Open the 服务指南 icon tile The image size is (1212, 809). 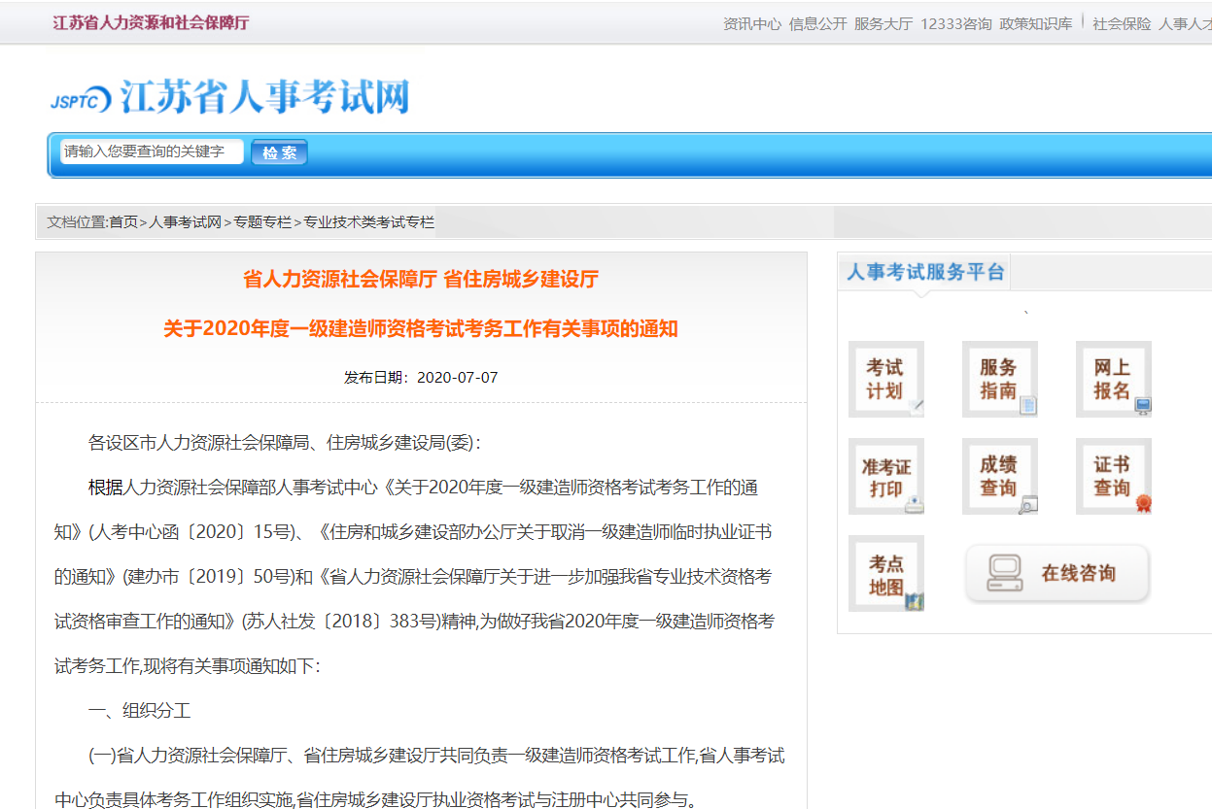click(1000, 379)
